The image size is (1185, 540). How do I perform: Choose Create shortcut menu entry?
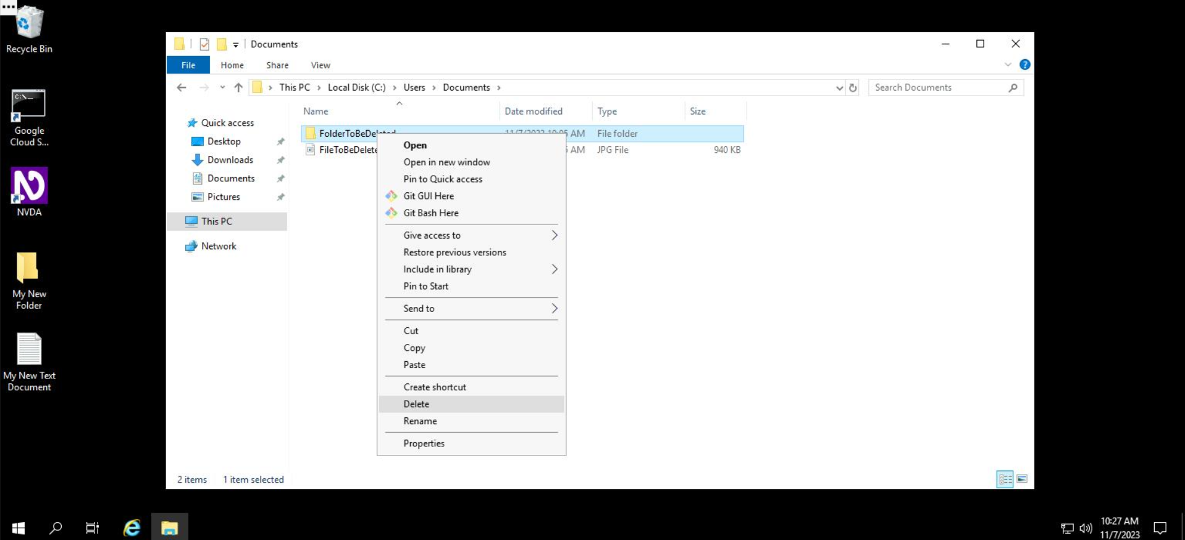click(471, 387)
